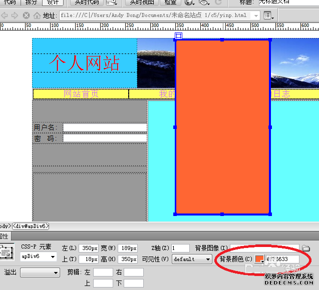Open the eye visual aids icon menu
This screenshot has width=319, height=290.
(x=204, y=2)
